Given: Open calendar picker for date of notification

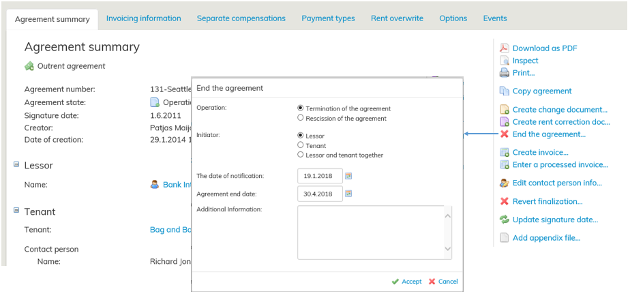Looking at the screenshot, I should coord(348,176).
